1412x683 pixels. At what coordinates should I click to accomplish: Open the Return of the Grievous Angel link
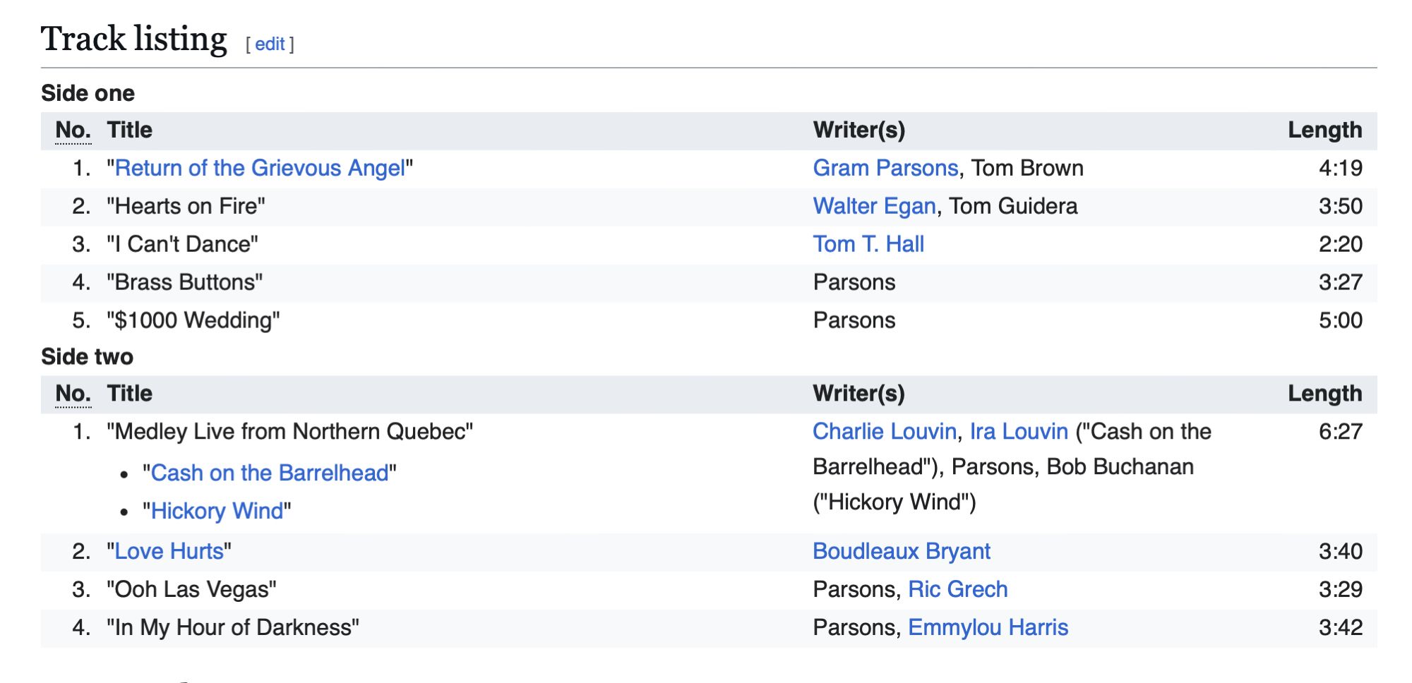[260, 168]
